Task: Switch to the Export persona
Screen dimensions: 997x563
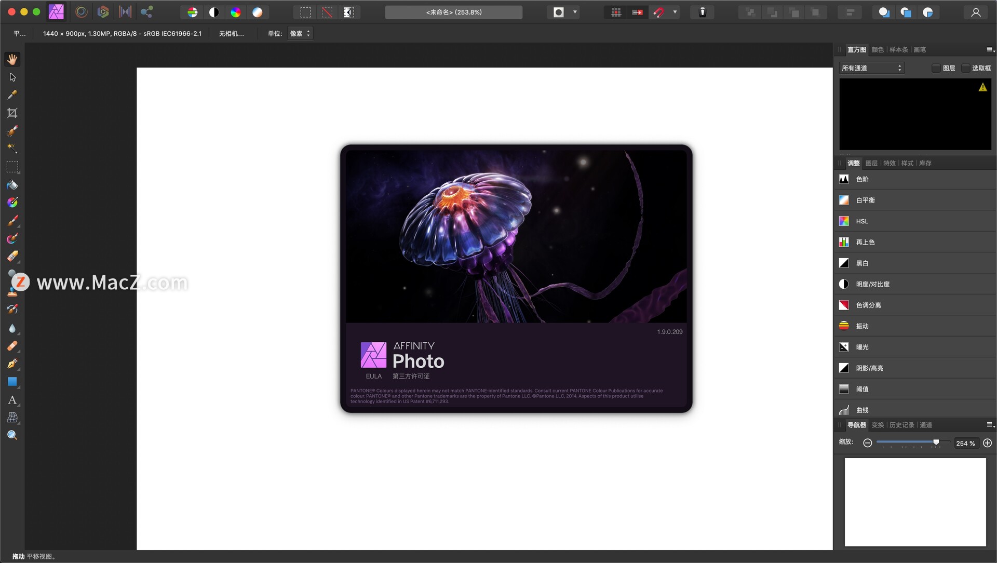Action: click(147, 12)
